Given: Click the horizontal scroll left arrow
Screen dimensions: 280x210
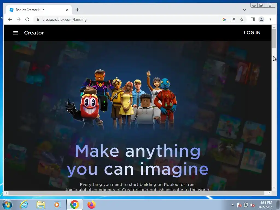Looking at the screenshot, I should click(6, 193).
